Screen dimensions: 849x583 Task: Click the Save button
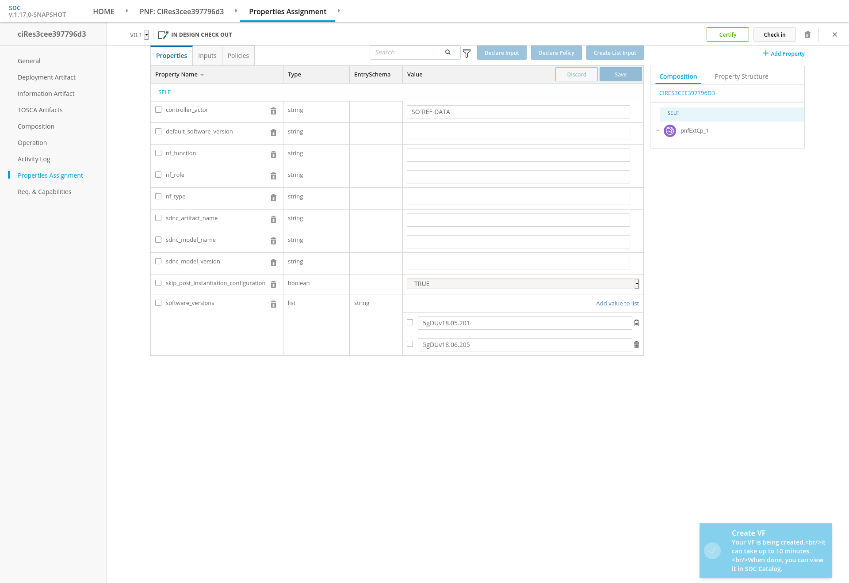coord(621,74)
